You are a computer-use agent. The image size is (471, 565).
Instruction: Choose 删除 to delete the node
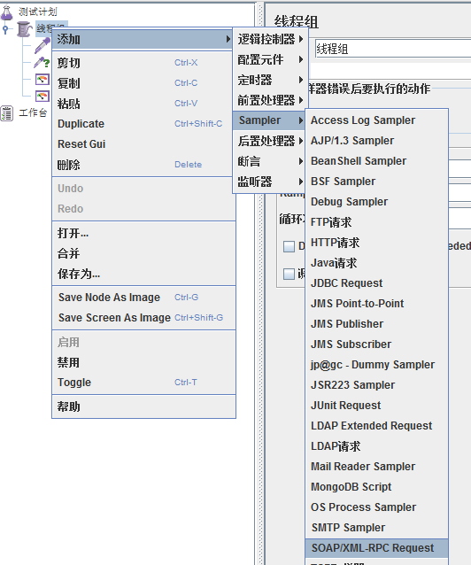[142, 165]
